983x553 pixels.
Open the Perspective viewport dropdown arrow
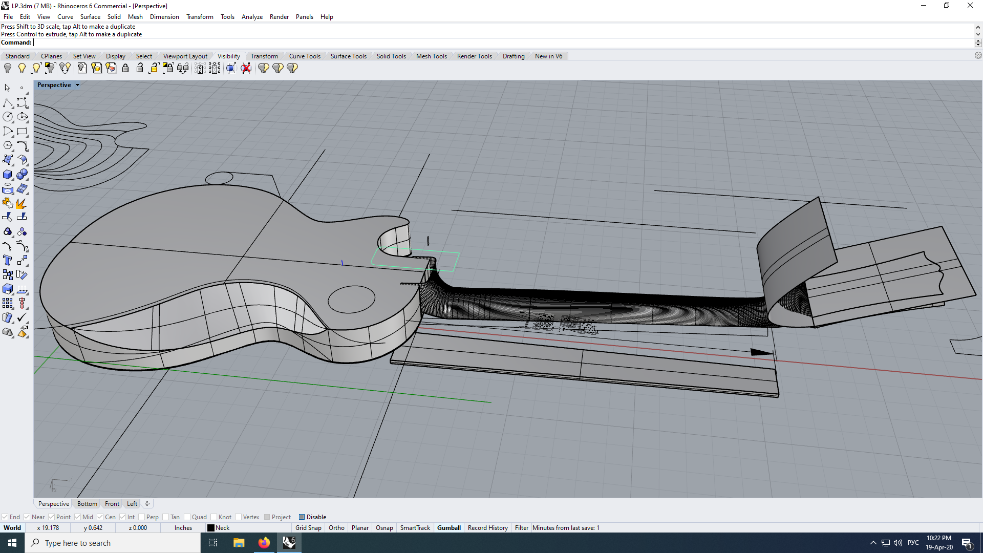[77, 86]
